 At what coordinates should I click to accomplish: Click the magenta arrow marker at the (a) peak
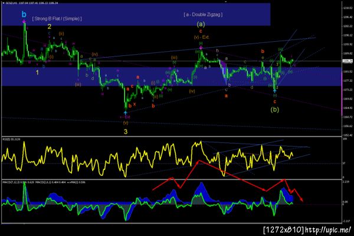point(201,48)
